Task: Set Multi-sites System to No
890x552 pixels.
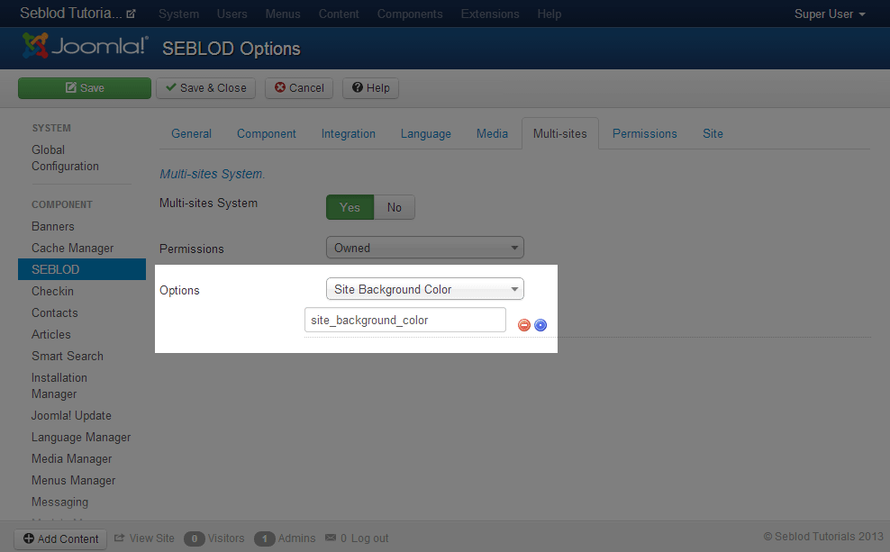Action: (395, 207)
